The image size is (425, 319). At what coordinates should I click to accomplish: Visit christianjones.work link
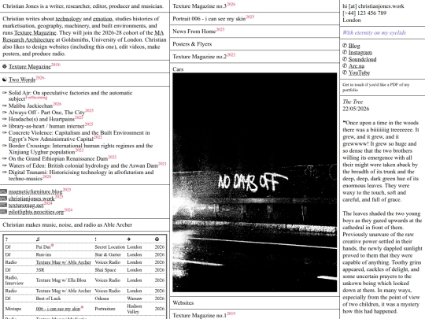(x=31, y=198)
